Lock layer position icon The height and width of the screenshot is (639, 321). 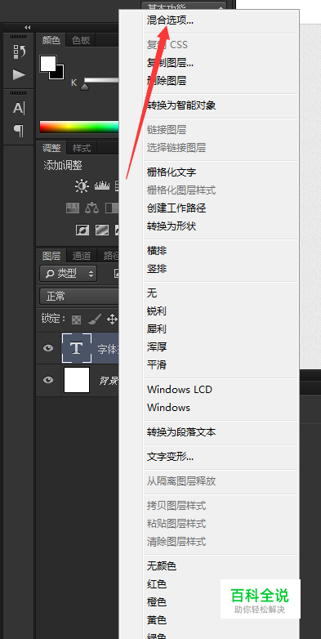pos(112,319)
